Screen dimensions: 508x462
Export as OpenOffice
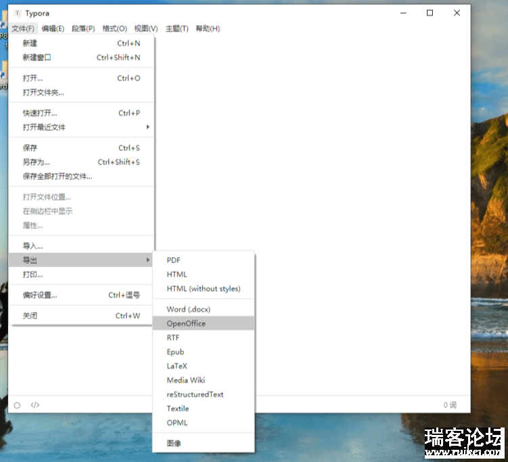pos(204,323)
